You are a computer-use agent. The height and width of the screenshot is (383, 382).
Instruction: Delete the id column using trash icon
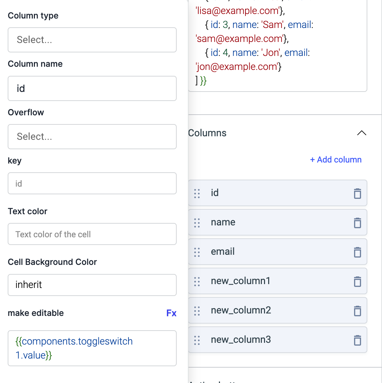(x=357, y=193)
